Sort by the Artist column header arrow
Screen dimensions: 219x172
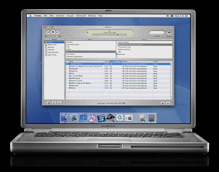(x=120, y=62)
